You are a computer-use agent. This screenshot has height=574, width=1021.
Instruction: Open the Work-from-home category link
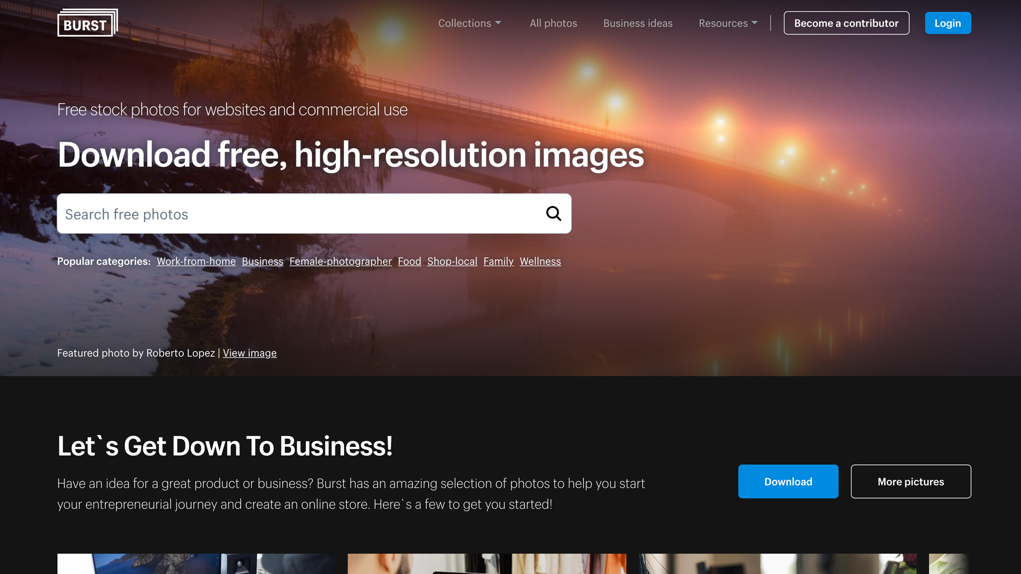click(x=196, y=261)
